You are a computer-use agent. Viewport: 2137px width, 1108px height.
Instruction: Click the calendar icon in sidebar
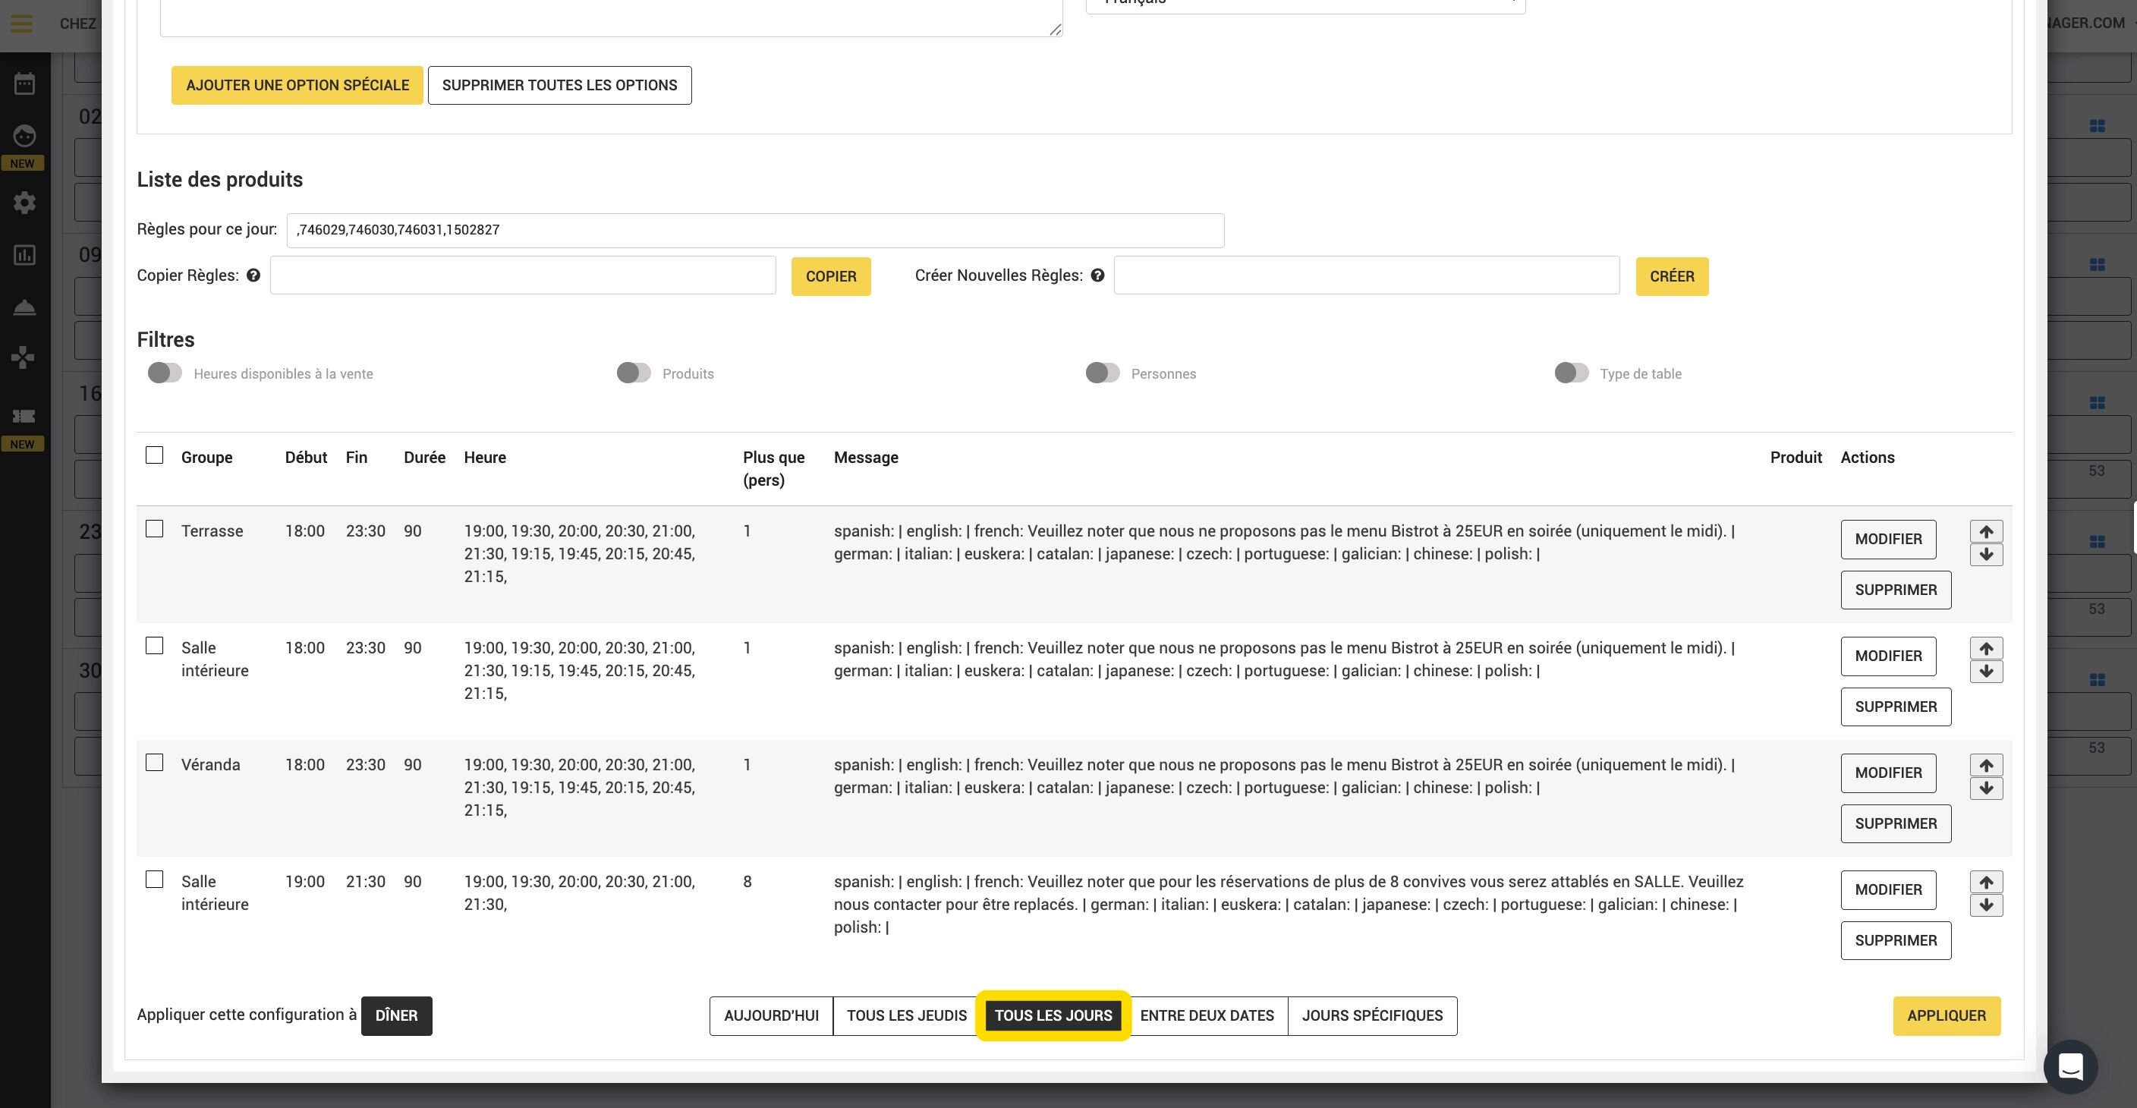click(24, 83)
